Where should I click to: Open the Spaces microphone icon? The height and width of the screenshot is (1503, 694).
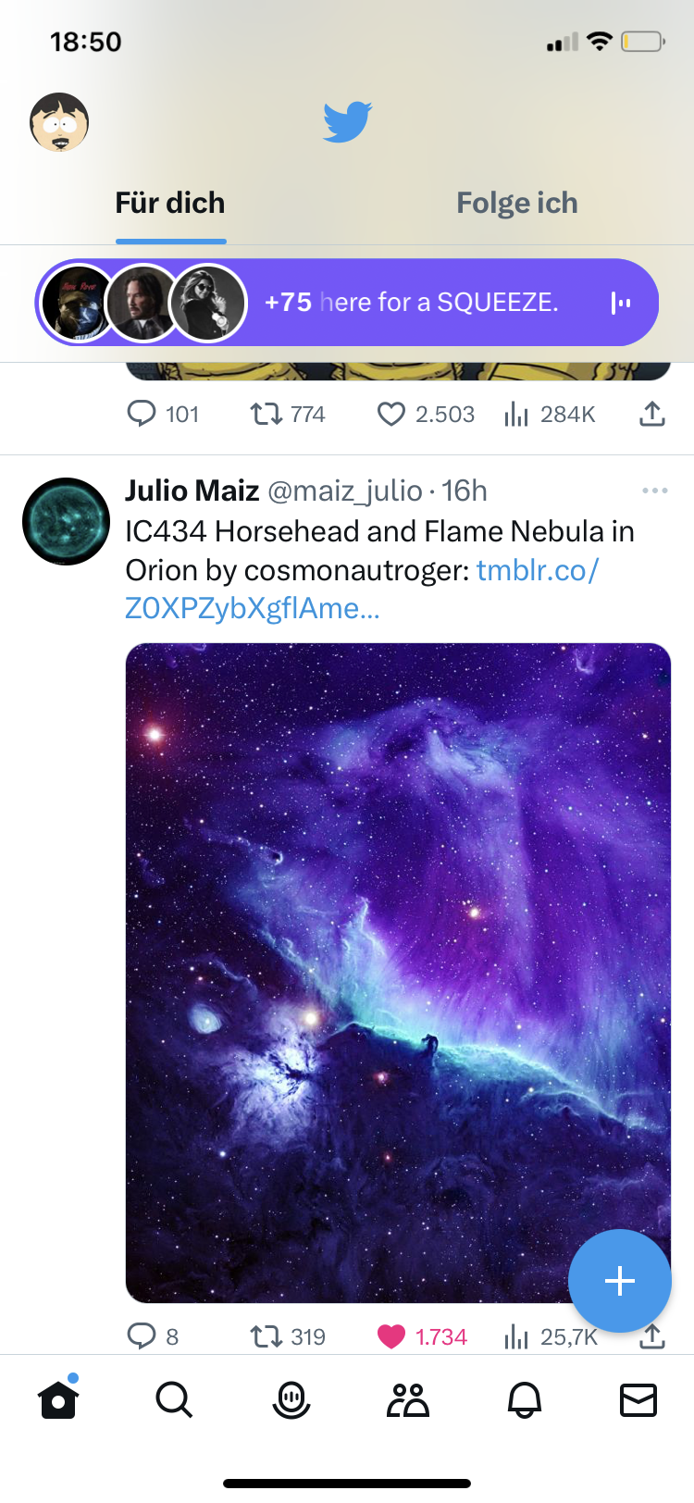click(291, 1400)
